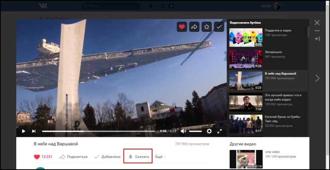Viewport: 330px width, 170px height.
Task: Click the VK logo in header
Action: [43, 6]
